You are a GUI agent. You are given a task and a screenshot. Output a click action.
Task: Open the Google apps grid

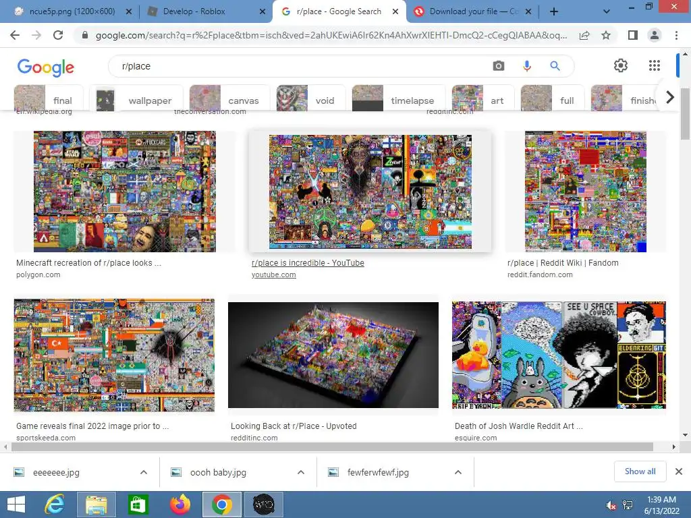(x=655, y=65)
